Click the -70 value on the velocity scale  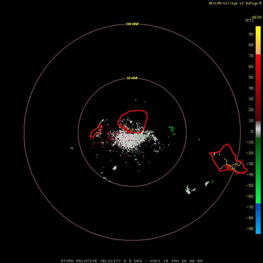pos(250,207)
